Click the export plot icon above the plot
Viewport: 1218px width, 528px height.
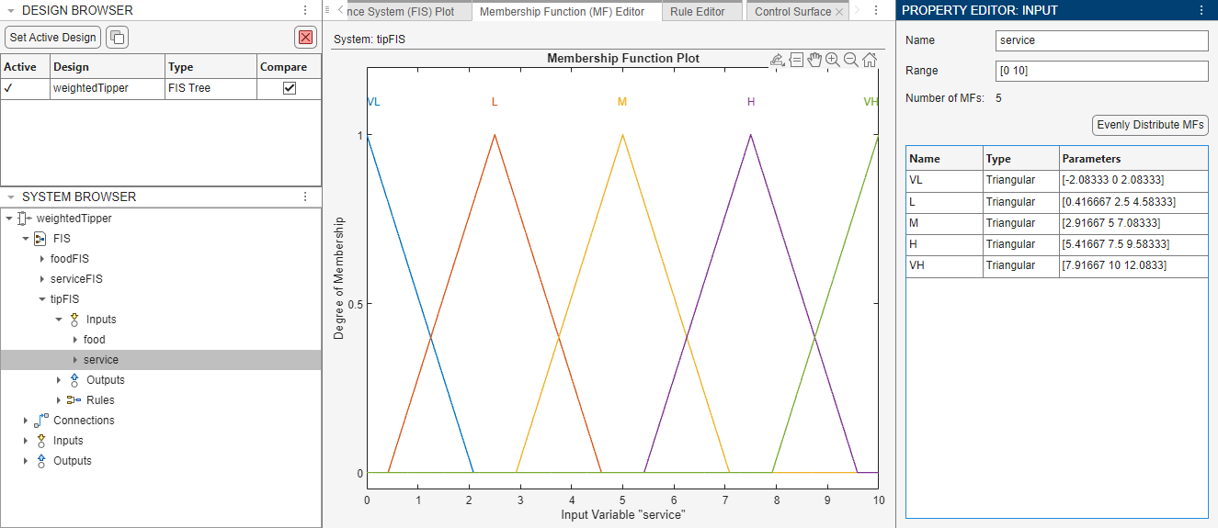[777, 60]
